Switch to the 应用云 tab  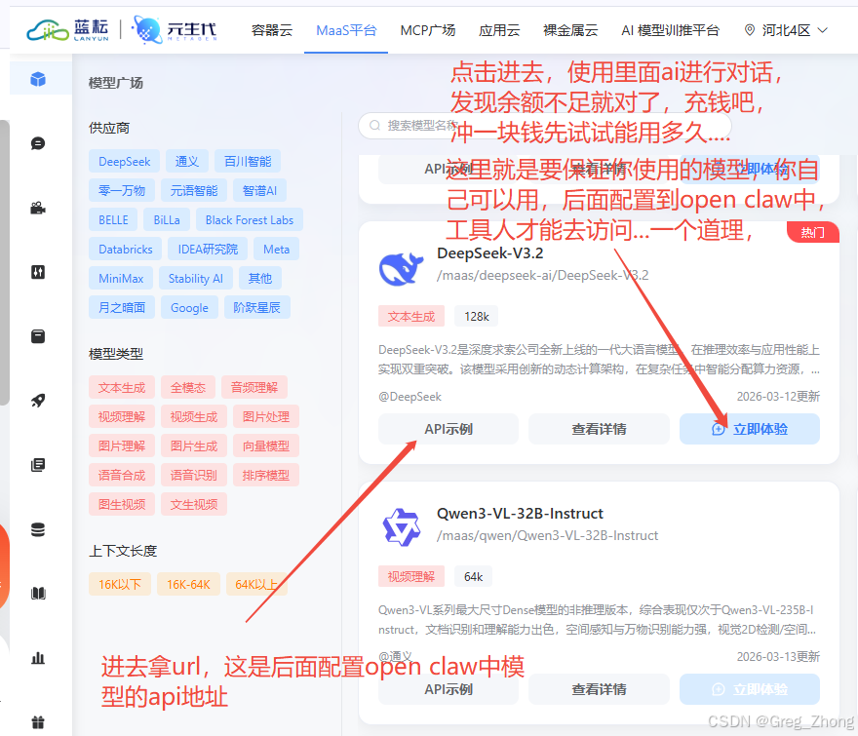pyautogui.click(x=499, y=30)
